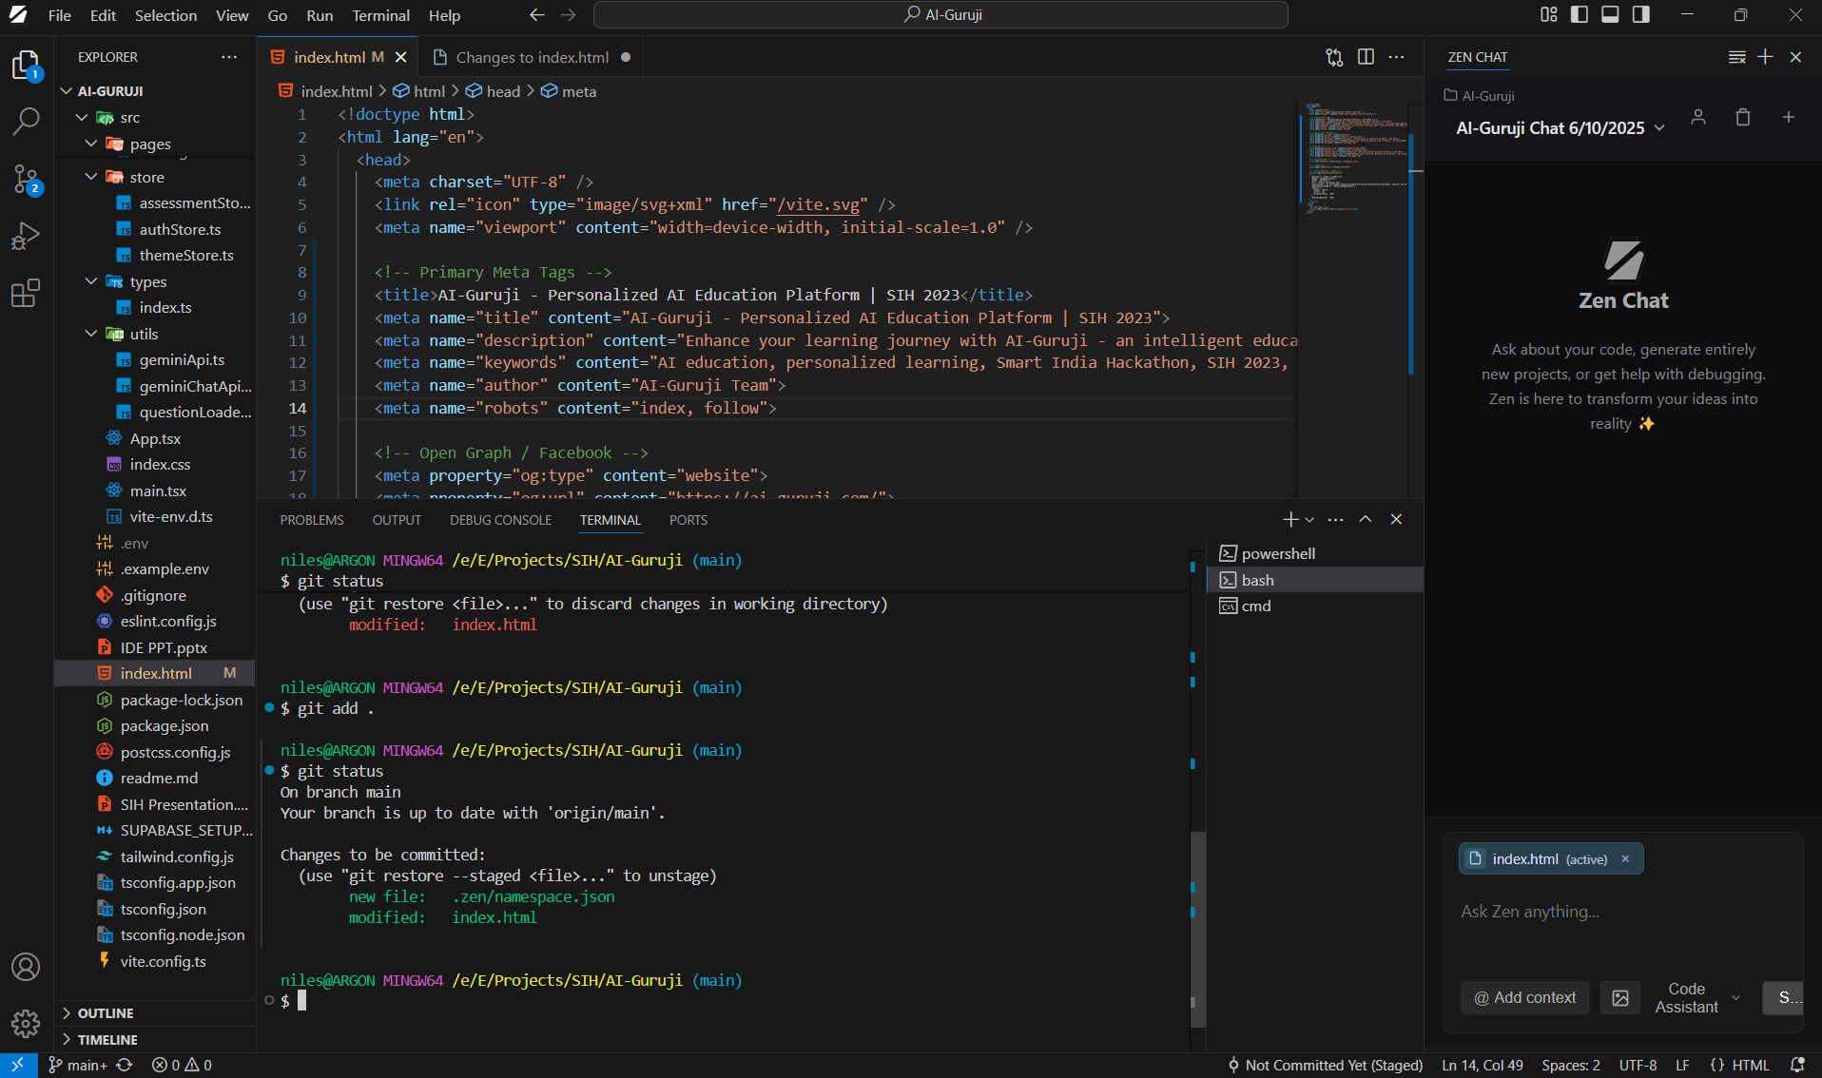The image size is (1822, 1078).
Task: Open the Manage gear icon
Action: point(26,1024)
